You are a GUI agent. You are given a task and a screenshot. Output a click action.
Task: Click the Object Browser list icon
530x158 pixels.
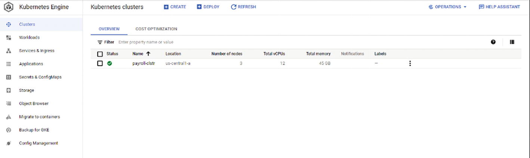pos(9,103)
